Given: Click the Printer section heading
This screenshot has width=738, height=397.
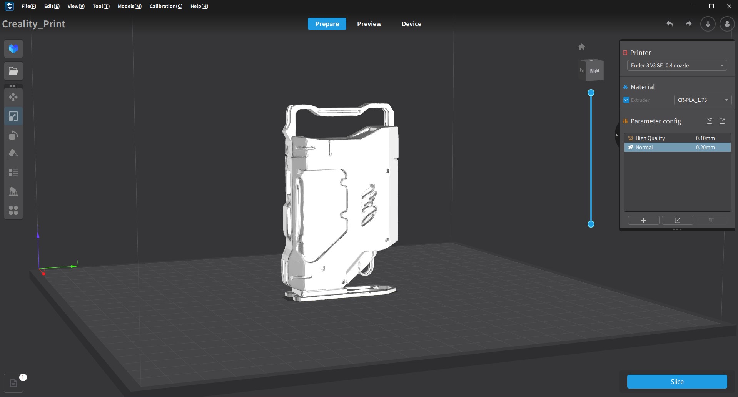Looking at the screenshot, I should click(640, 53).
